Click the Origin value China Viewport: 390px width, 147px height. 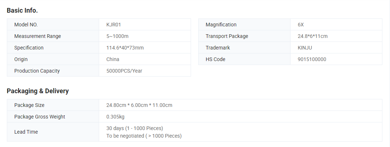click(x=113, y=59)
